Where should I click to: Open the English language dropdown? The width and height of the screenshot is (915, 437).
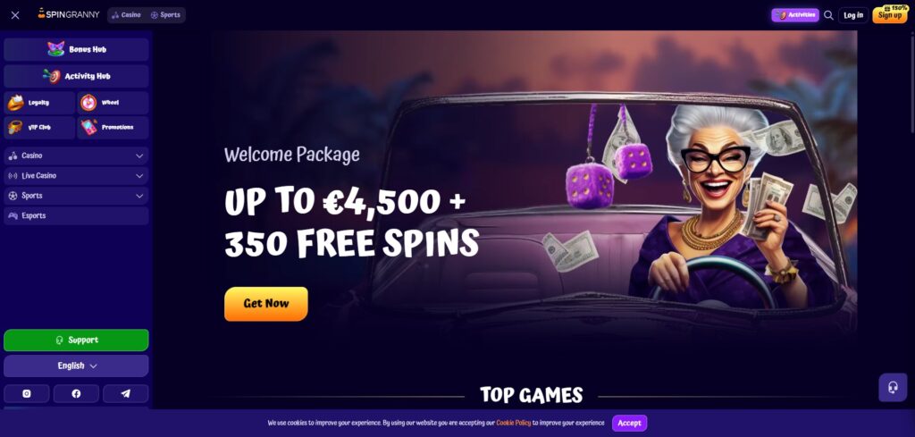click(x=76, y=366)
